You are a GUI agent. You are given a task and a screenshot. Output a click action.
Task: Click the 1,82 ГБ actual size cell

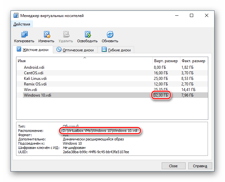(x=187, y=67)
